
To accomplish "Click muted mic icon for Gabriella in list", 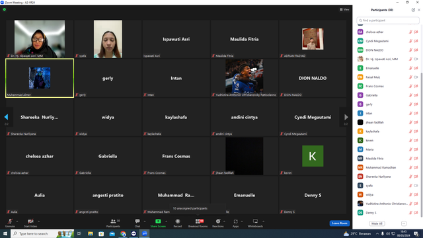I will tap(410, 95).
